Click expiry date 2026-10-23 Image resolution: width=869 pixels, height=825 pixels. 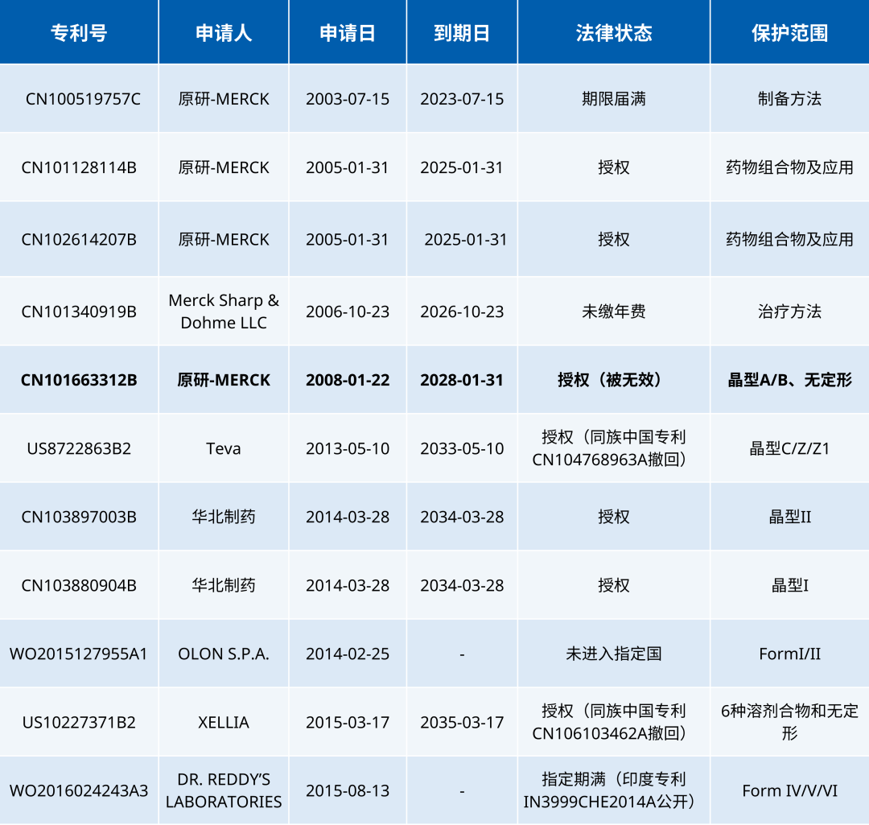point(462,311)
